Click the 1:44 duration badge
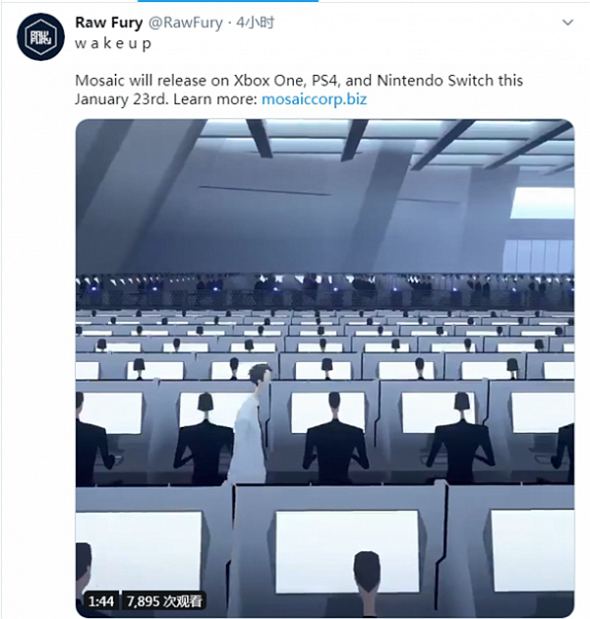590x619 pixels. [101, 601]
